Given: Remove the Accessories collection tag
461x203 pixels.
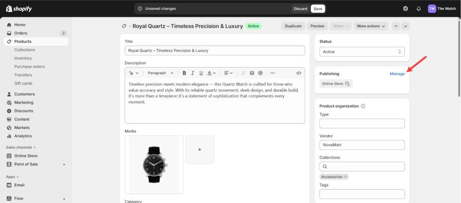Looking at the screenshot, I should coord(346,177).
